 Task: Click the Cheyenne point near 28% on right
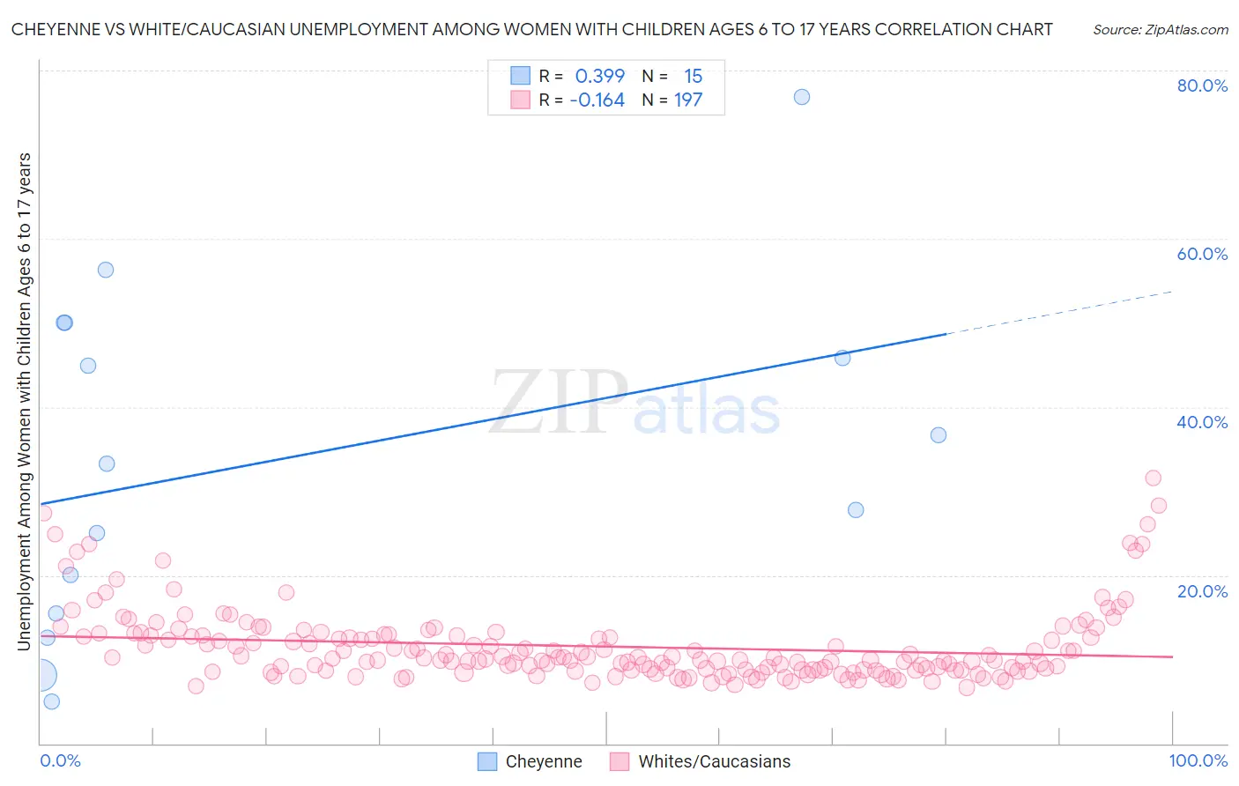[856, 510]
